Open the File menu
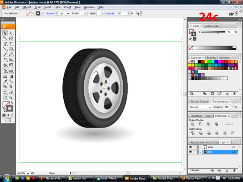This screenshot has width=243, height=182. click(x=9, y=7)
